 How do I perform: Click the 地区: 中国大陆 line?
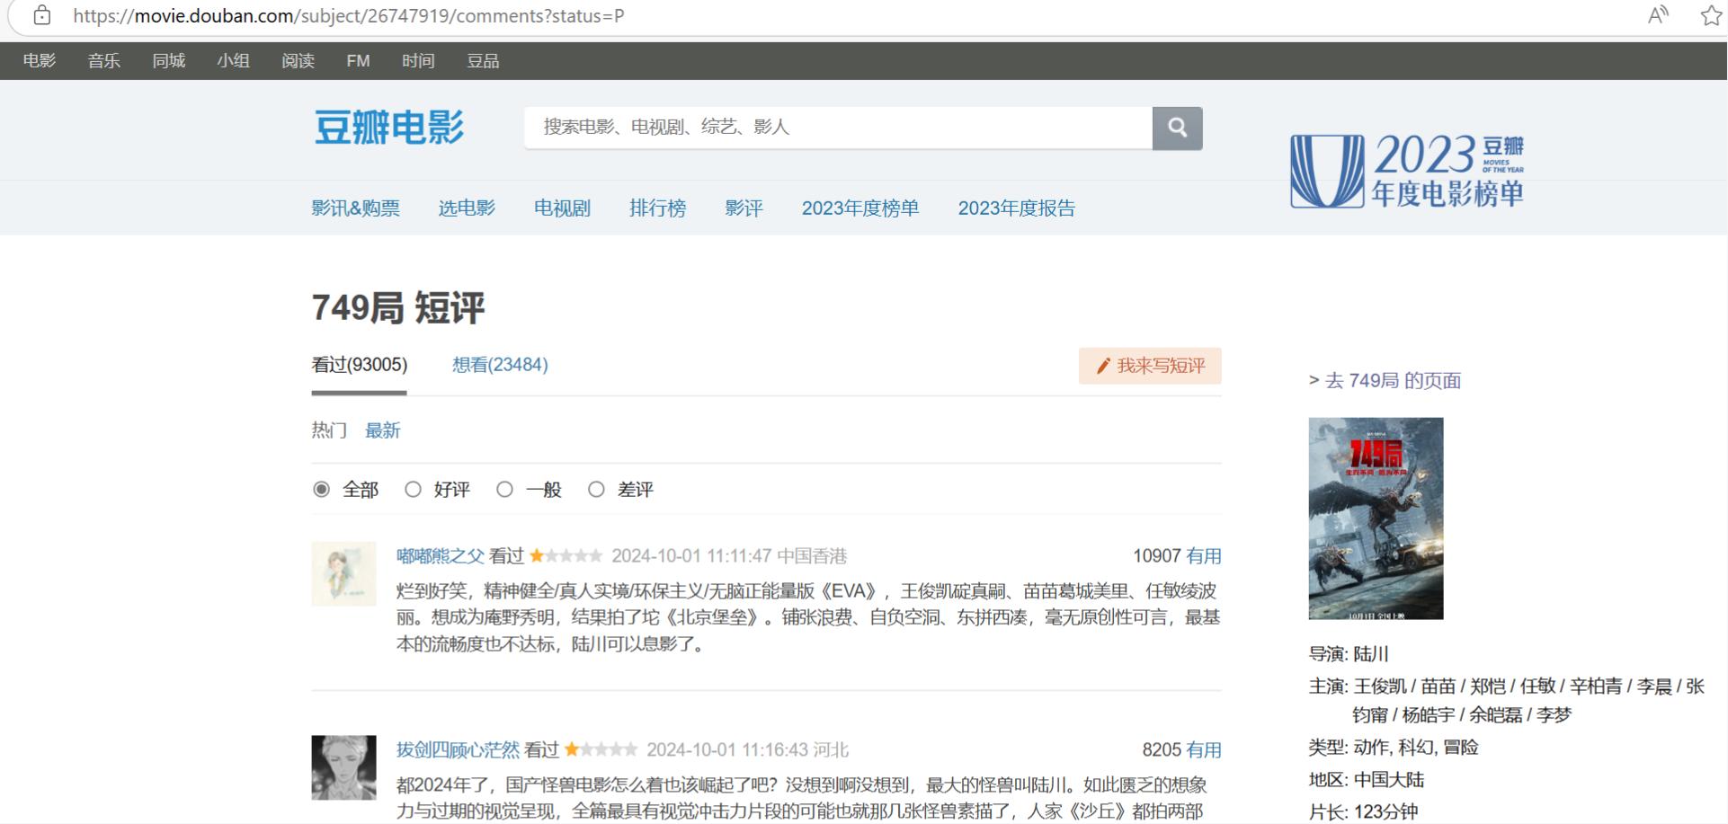1366,780
